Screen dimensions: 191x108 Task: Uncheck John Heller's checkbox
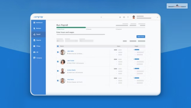(58, 52)
